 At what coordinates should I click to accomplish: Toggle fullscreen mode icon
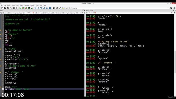pyautogui.click(x=57, y=8)
